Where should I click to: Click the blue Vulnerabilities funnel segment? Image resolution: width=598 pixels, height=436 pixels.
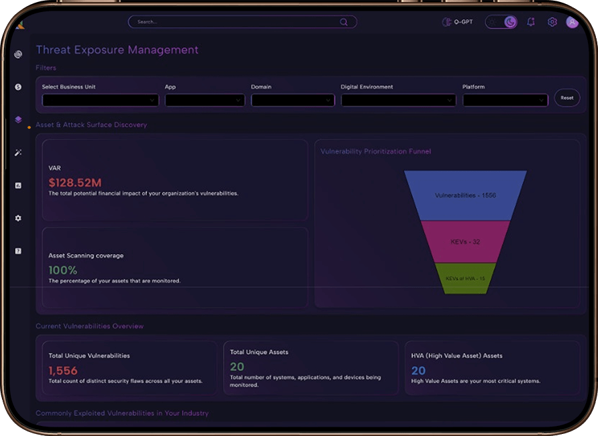coord(465,195)
